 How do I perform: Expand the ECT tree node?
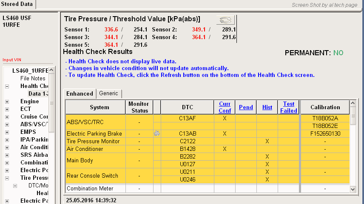point(7,109)
